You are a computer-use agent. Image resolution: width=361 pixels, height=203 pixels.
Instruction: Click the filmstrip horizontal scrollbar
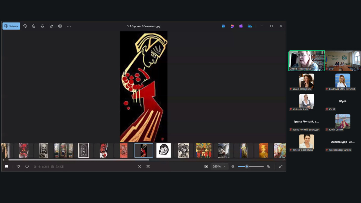tap(78, 160)
